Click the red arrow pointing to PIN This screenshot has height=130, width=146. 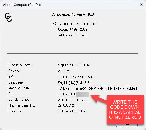98,98
